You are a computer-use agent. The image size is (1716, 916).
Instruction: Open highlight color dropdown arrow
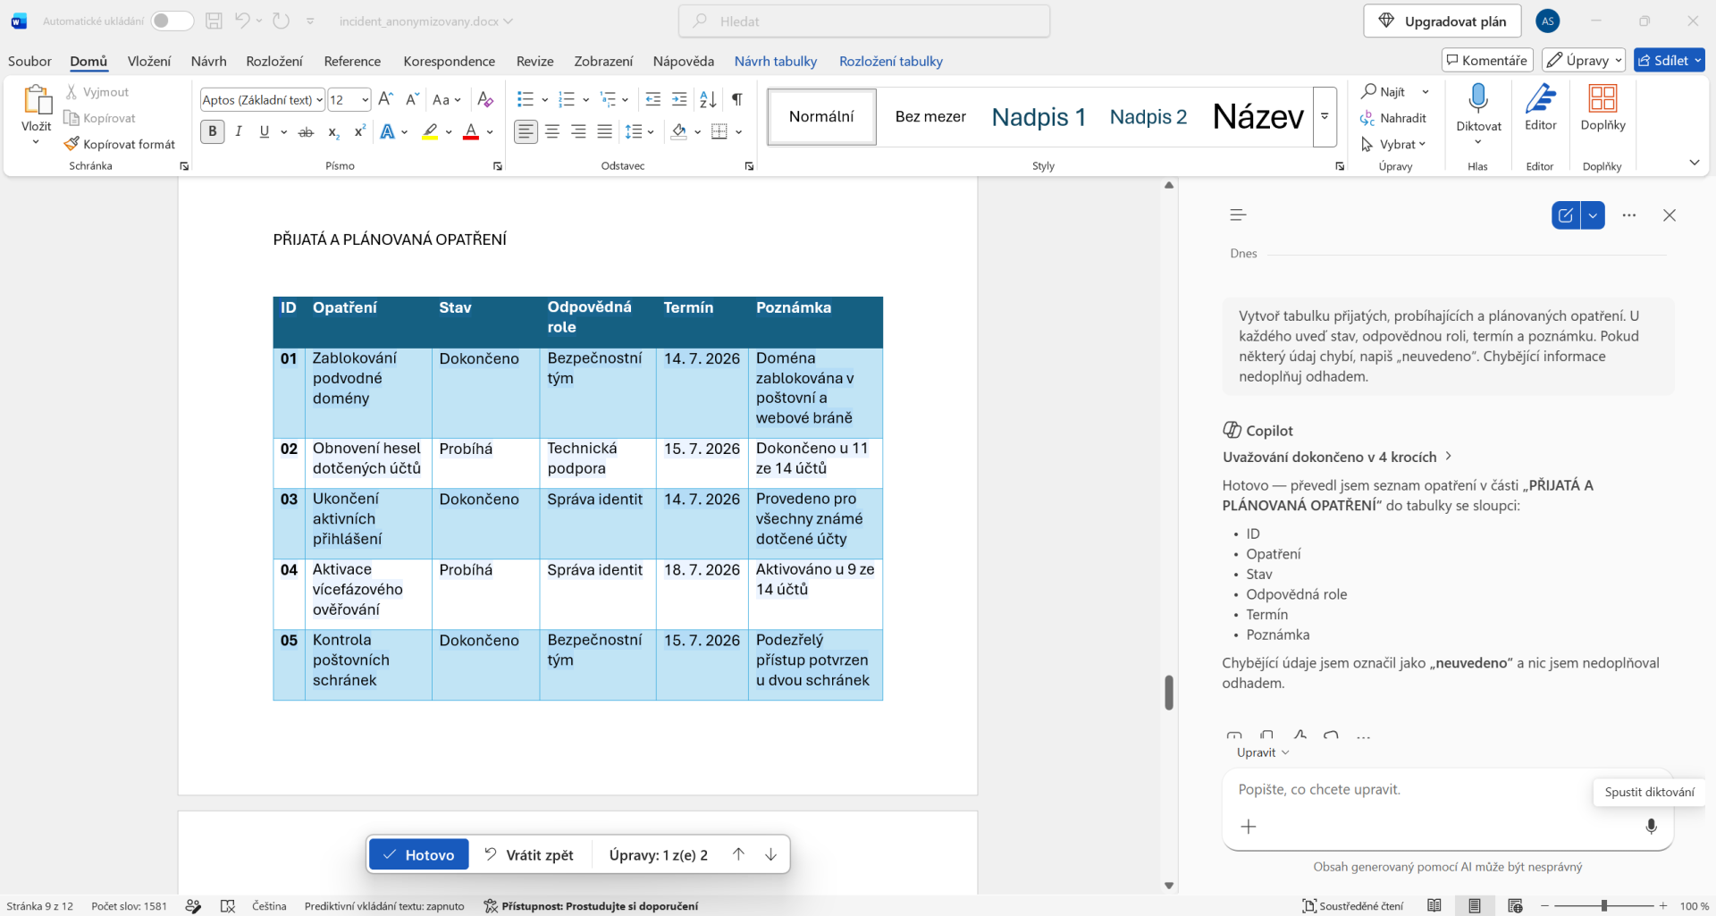click(449, 132)
